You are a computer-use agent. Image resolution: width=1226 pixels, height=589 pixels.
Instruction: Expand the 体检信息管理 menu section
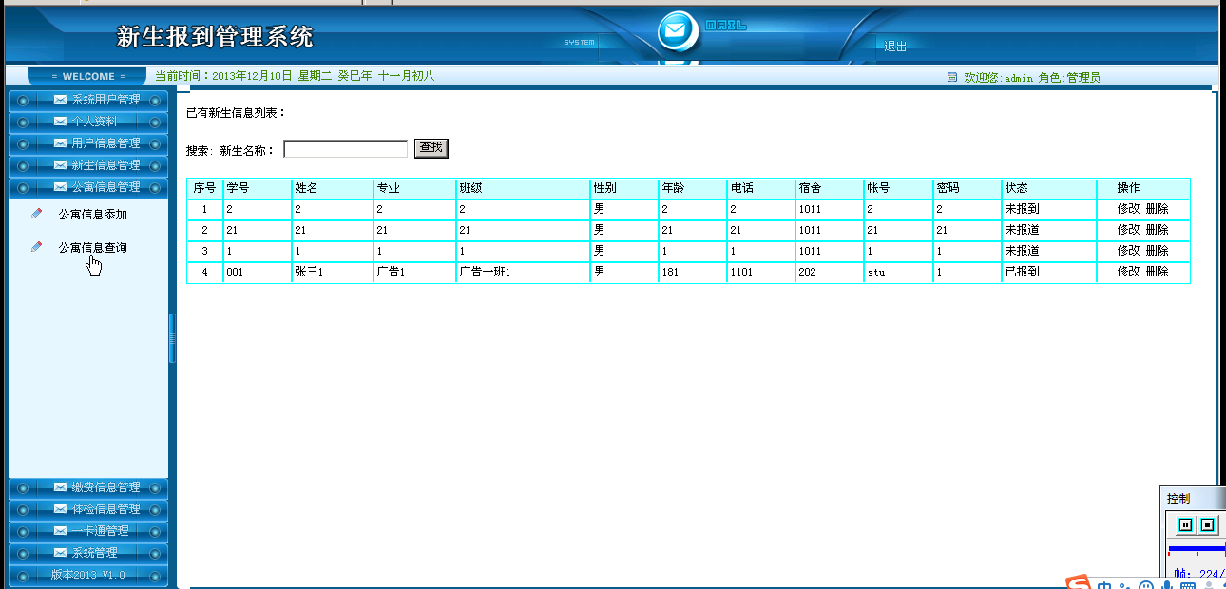[x=88, y=509]
